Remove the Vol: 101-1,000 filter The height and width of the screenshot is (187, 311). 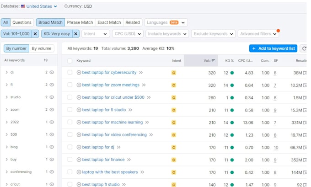point(35,34)
